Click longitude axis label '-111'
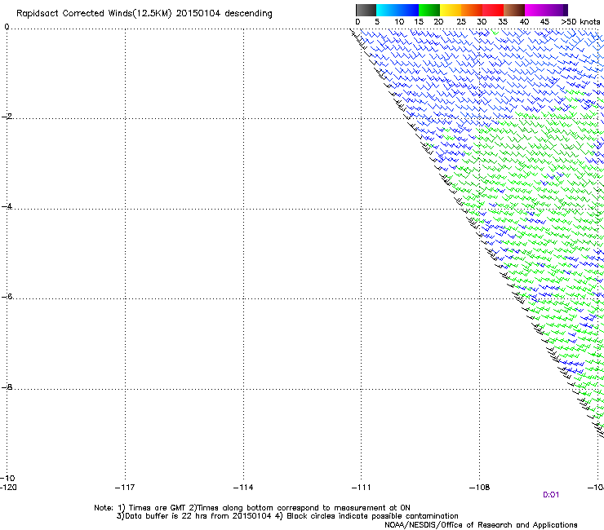 tap(361, 488)
